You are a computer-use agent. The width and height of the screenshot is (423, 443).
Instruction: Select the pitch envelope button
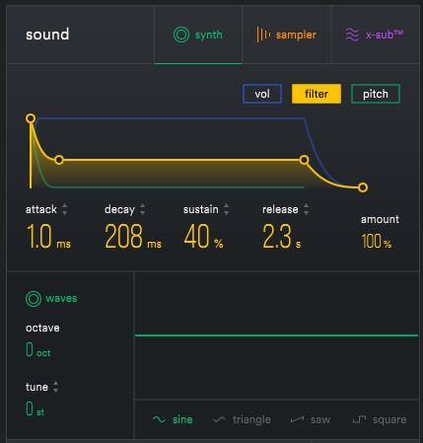click(x=376, y=94)
